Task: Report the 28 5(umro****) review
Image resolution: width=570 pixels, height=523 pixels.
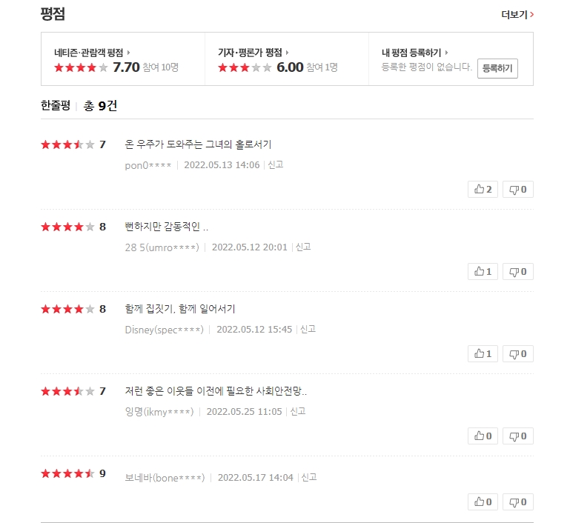Action: click(303, 247)
